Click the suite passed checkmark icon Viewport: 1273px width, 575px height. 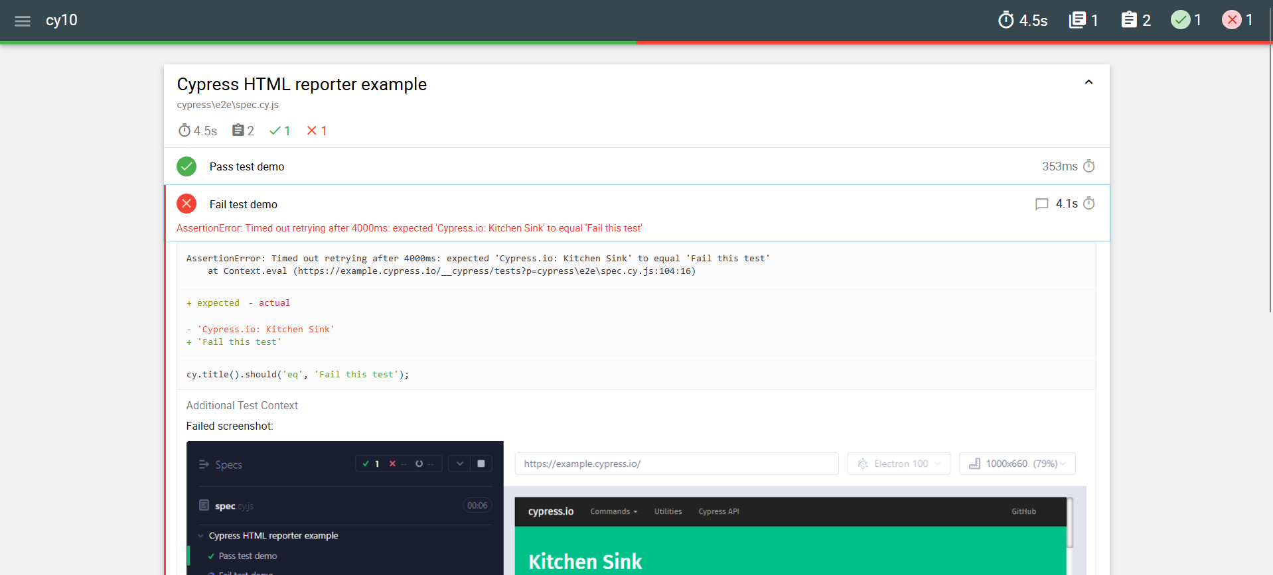click(275, 131)
